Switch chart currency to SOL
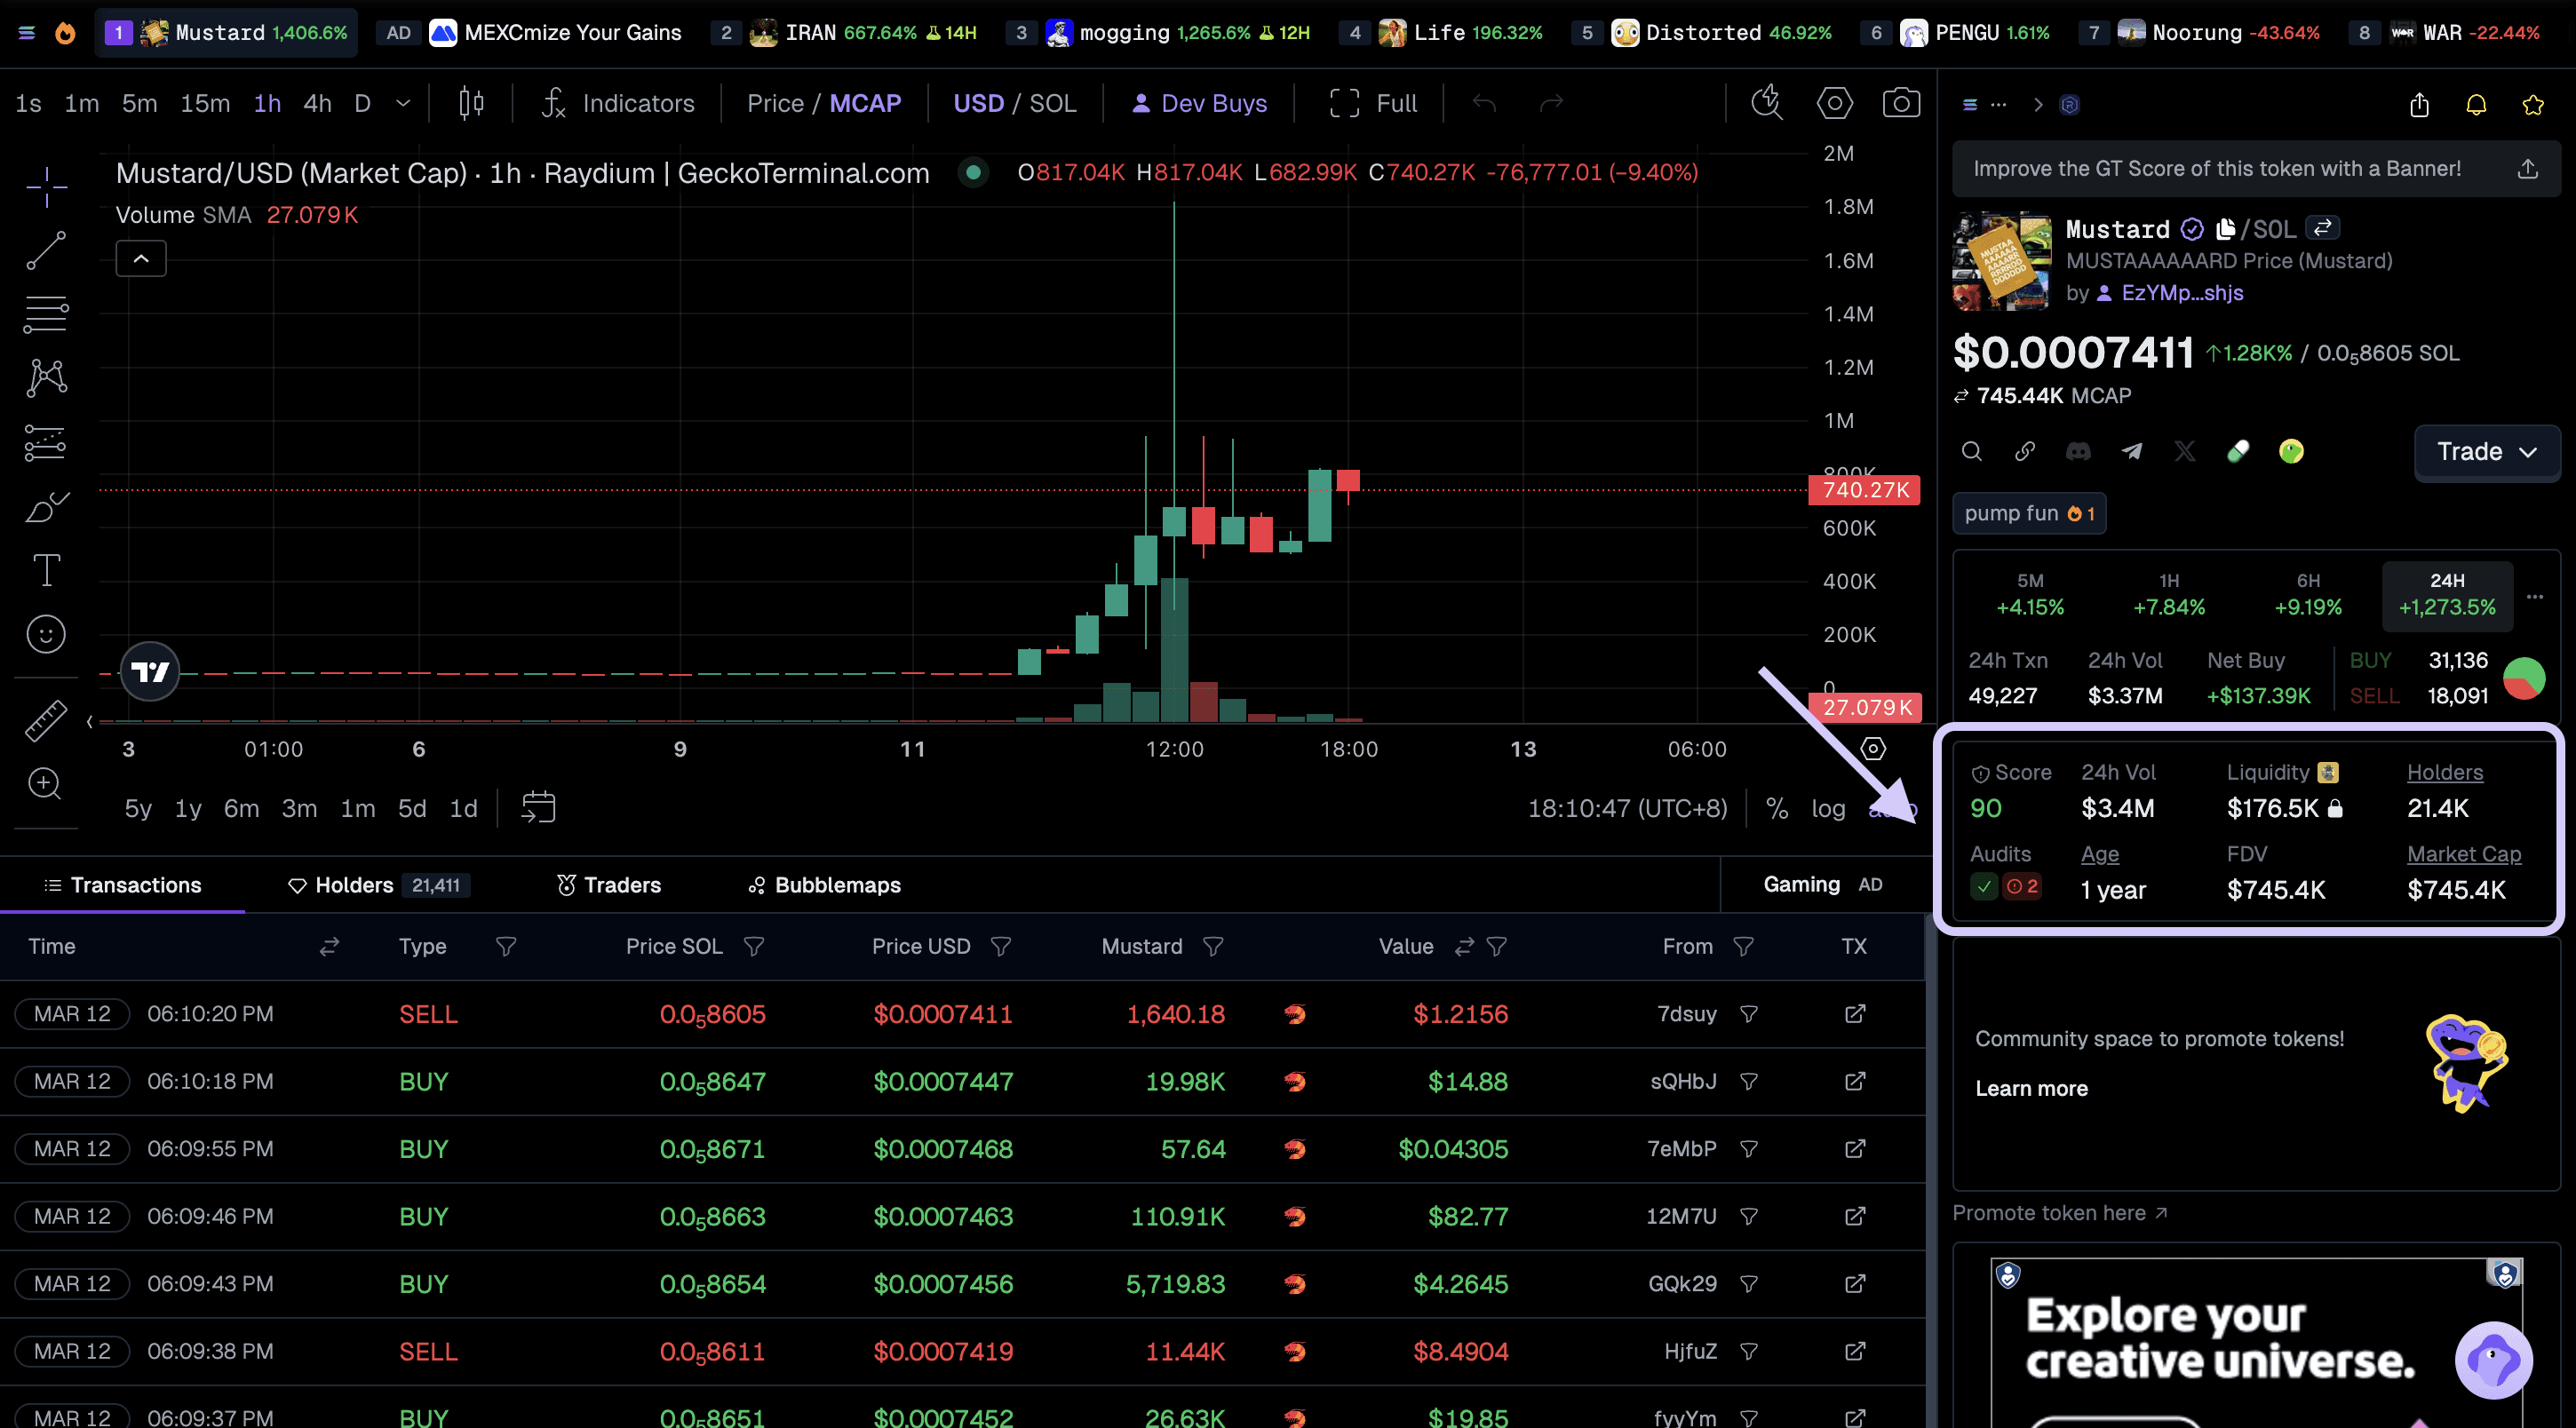Viewport: 2576px width, 1428px height. pos(1053,103)
